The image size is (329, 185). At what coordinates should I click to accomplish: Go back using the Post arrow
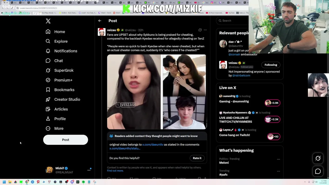click(100, 21)
